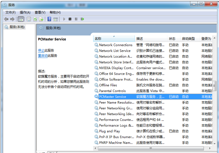
Task: Select the NVIDIA Display Container service row
Action: [116, 68]
